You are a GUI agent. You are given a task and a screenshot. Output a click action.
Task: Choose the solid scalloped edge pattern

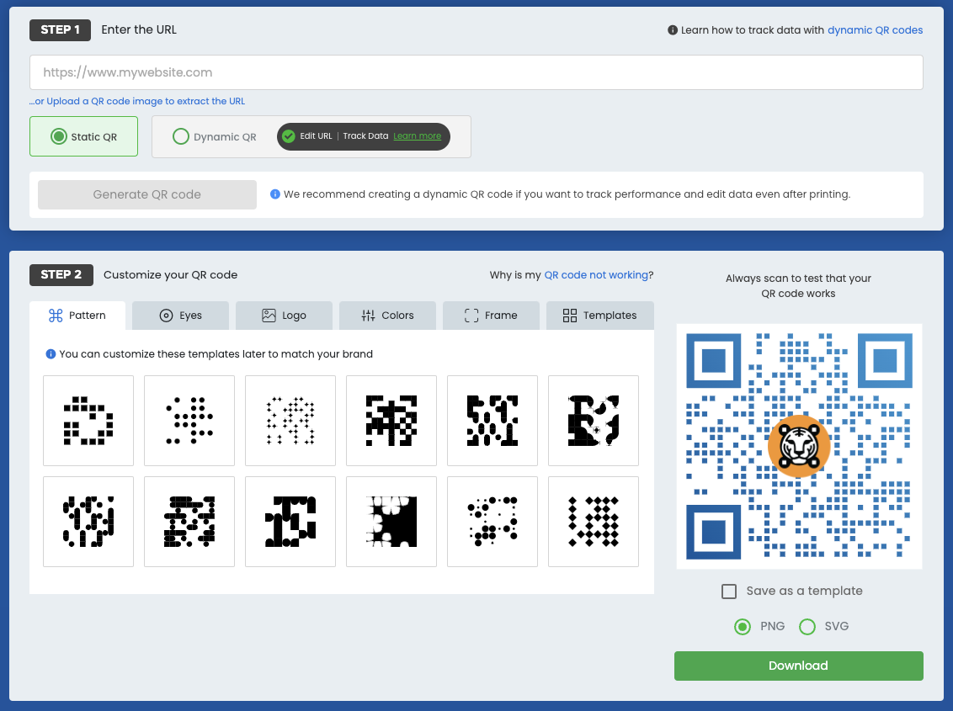(x=391, y=522)
